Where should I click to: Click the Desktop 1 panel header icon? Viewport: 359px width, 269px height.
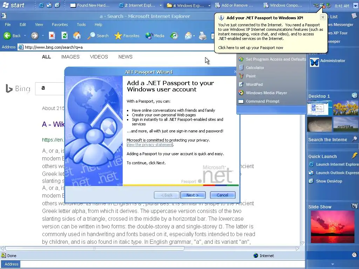point(354,96)
